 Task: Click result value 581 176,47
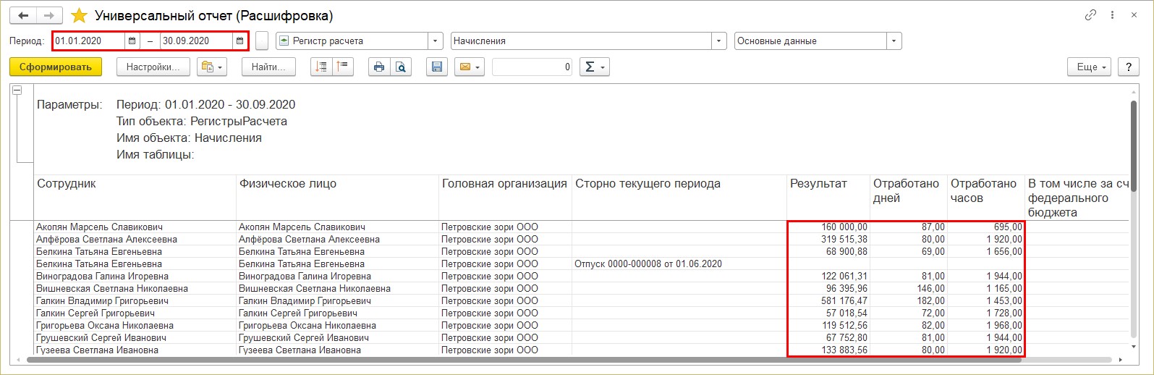(x=828, y=301)
